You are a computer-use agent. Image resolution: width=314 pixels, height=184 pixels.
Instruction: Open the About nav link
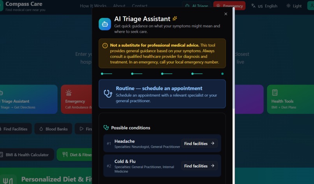(119, 6)
